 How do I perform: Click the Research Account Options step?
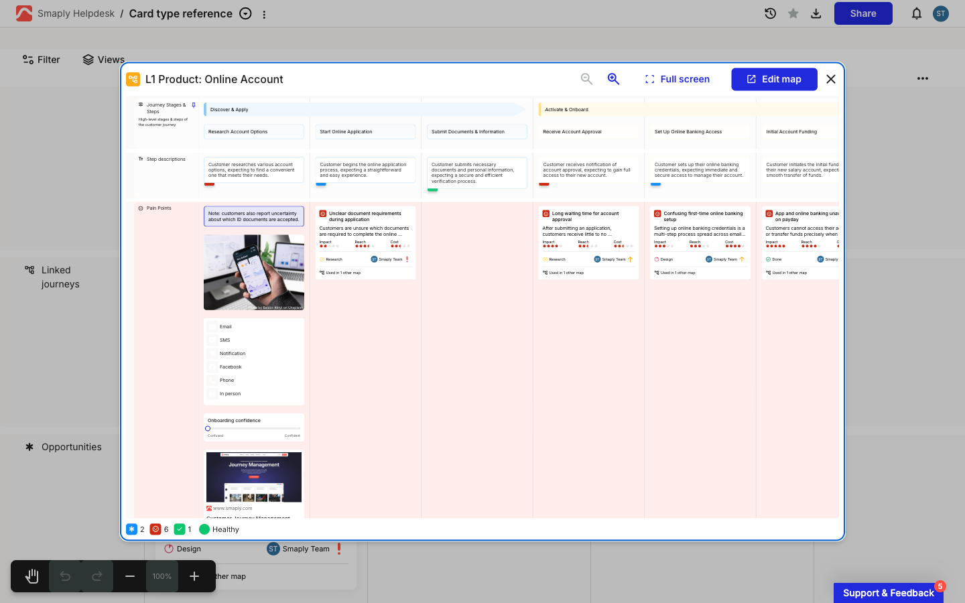pos(254,132)
